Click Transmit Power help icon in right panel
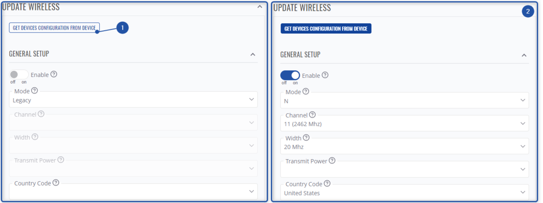The height and width of the screenshot is (203, 543). (332, 161)
